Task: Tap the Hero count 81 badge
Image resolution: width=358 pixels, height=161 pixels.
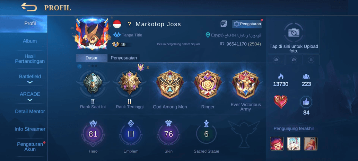Action: click(x=93, y=134)
